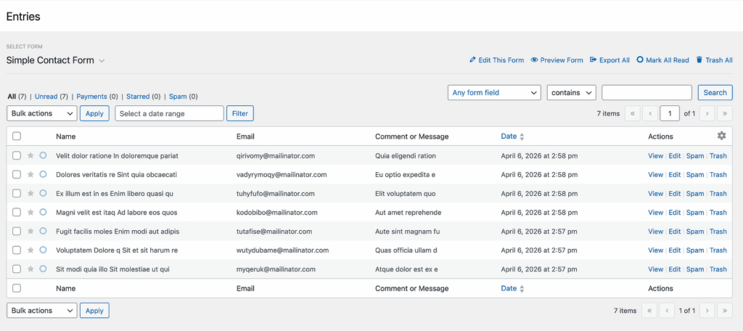Image resolution: width=743 pixels, height=331 pixels.
Task: Mark myqeruk@mailinator.com entry as read
Action: [43, 269]
